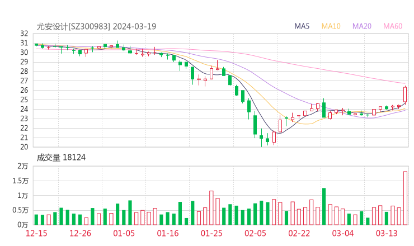The image size is (414, 246).
Task: Click the 1.5万 volume axis label
Action: tap(20, 181)
